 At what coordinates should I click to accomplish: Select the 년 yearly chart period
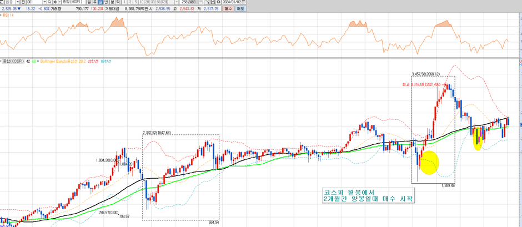click(x=106, y=2)
